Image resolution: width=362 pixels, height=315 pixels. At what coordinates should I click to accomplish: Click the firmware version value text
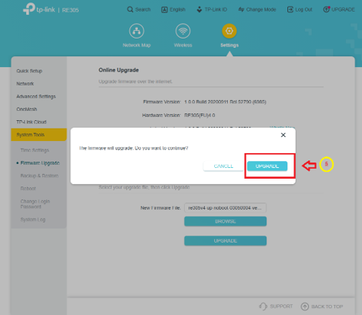(x=225, y=102)
